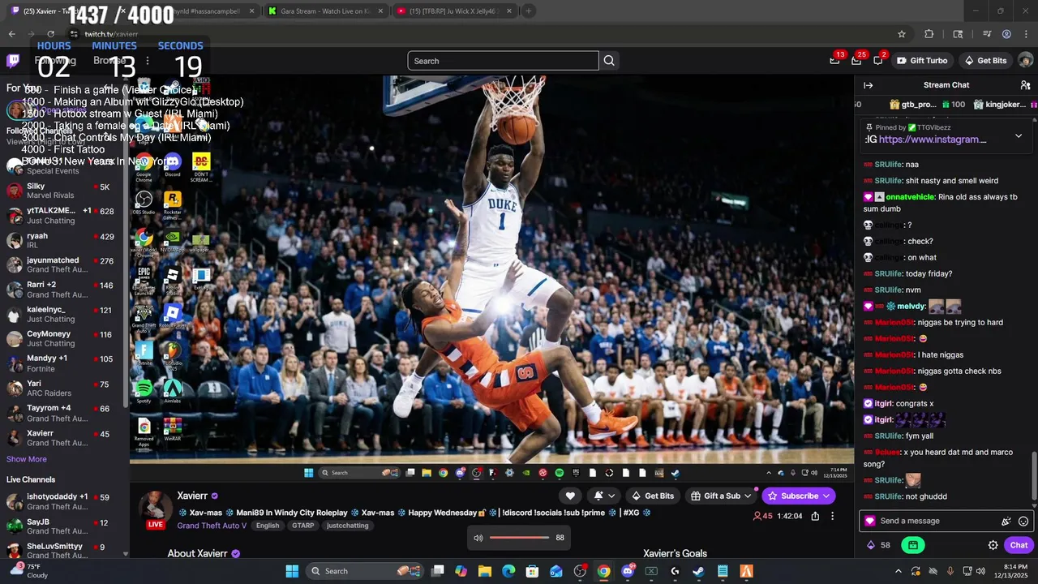Click the Gift Turbo button
1038x584 pixels.
(x=922, y=61)
